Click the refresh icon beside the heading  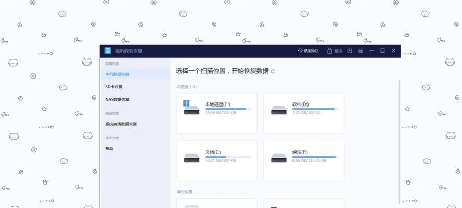273,71
